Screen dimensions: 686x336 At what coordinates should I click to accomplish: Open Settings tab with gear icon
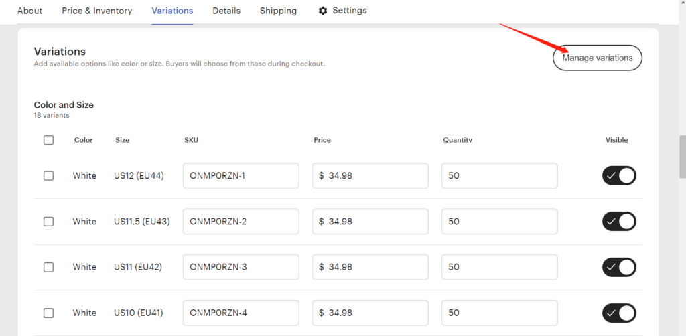pos(342,11)
